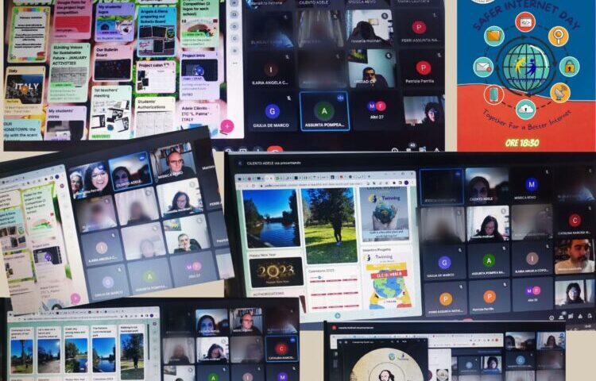This screenshot has height=381, width=596.
Task: Open the three-dots menu in Padlet's side toolbar
Action: [x=234, y=63]
